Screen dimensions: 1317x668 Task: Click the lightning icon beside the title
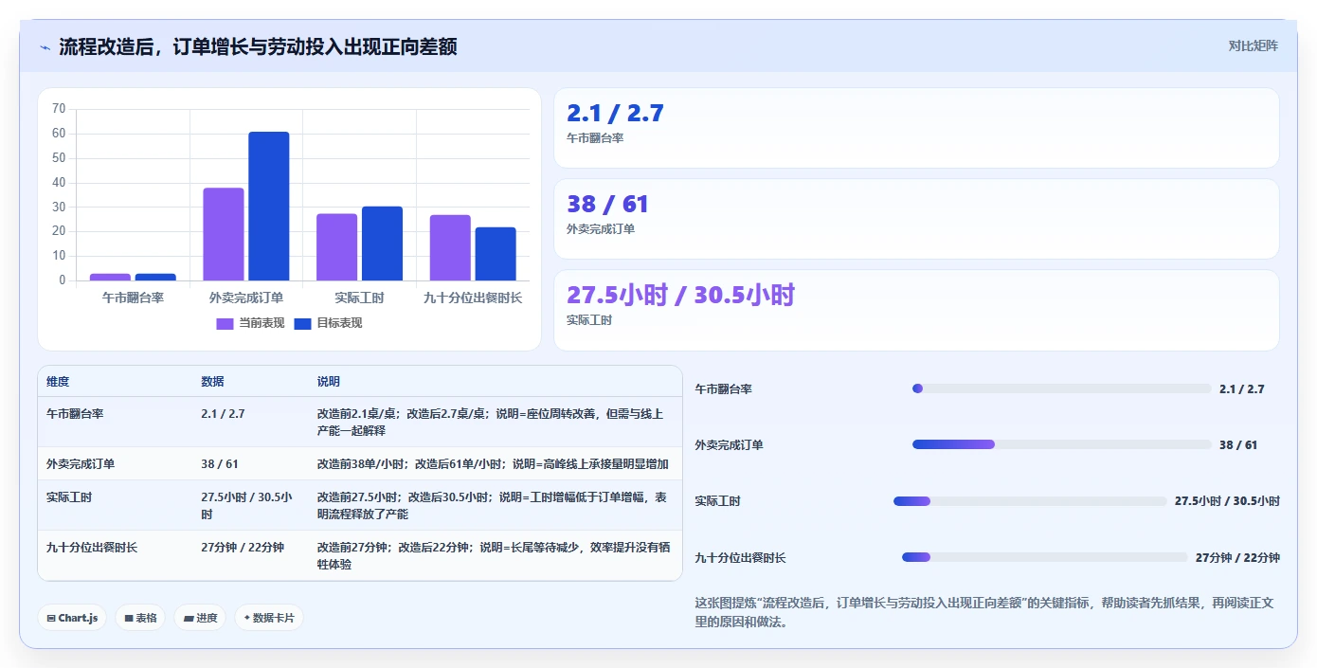click(45, 46)
